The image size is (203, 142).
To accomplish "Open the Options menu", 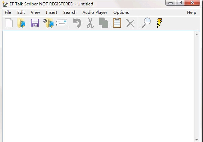I will [x=121, y=12].
